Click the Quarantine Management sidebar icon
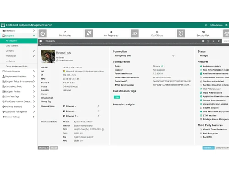 (4, 112)
